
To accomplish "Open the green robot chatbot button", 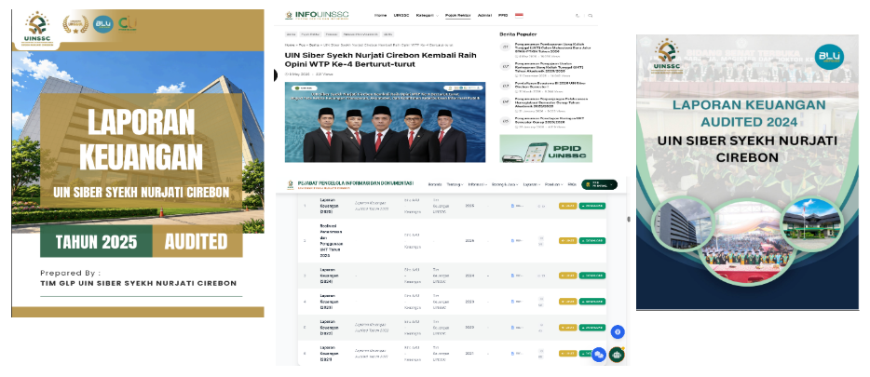I will 617,355.
